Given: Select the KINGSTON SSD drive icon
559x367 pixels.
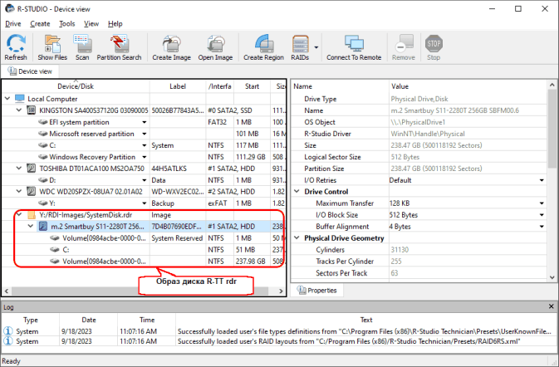Looking at the screenshot, I should click(32, 110).
